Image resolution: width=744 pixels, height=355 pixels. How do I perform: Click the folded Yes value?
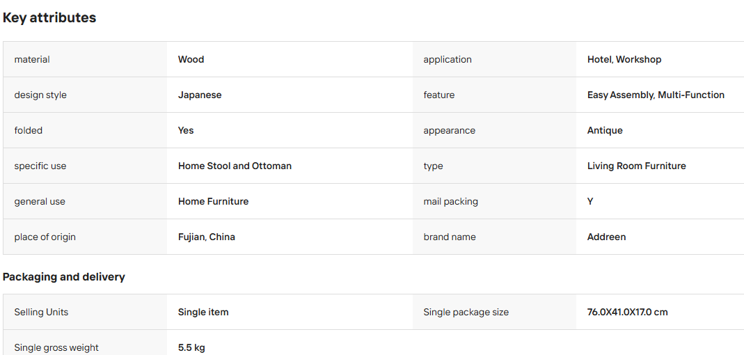coord(186,130)
